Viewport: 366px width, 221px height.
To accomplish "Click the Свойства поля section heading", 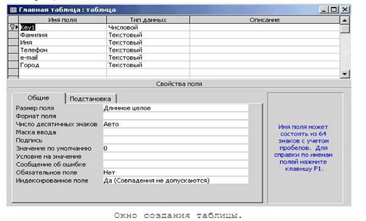I will coord(179,84).
